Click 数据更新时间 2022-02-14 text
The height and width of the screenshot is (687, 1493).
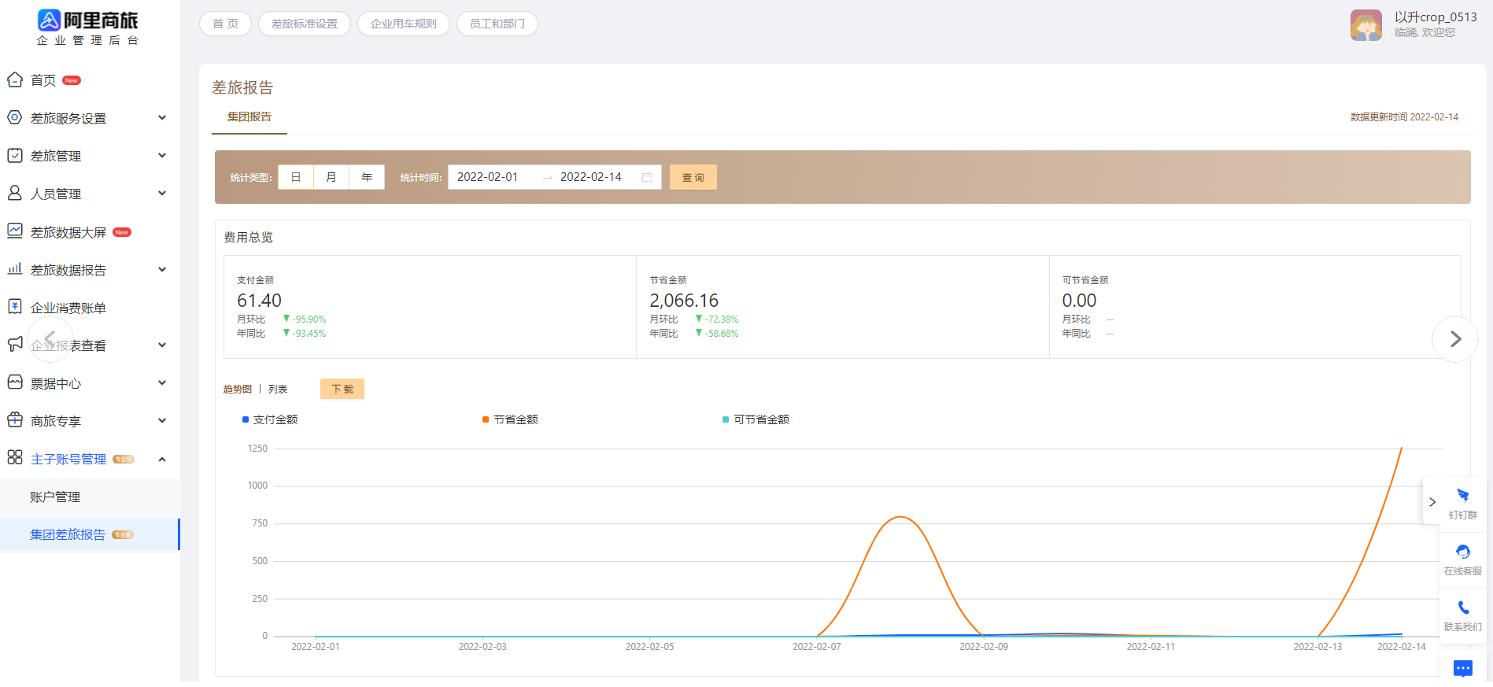point(1404,116)
